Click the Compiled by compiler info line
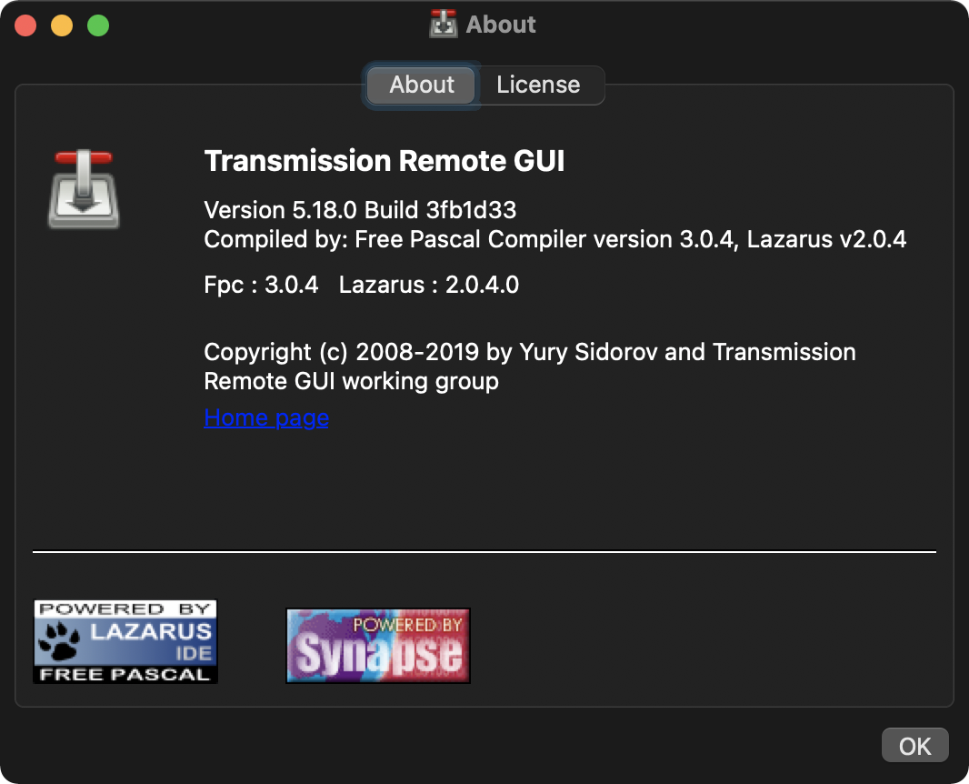Screen dimensions: 969x784 555,239
